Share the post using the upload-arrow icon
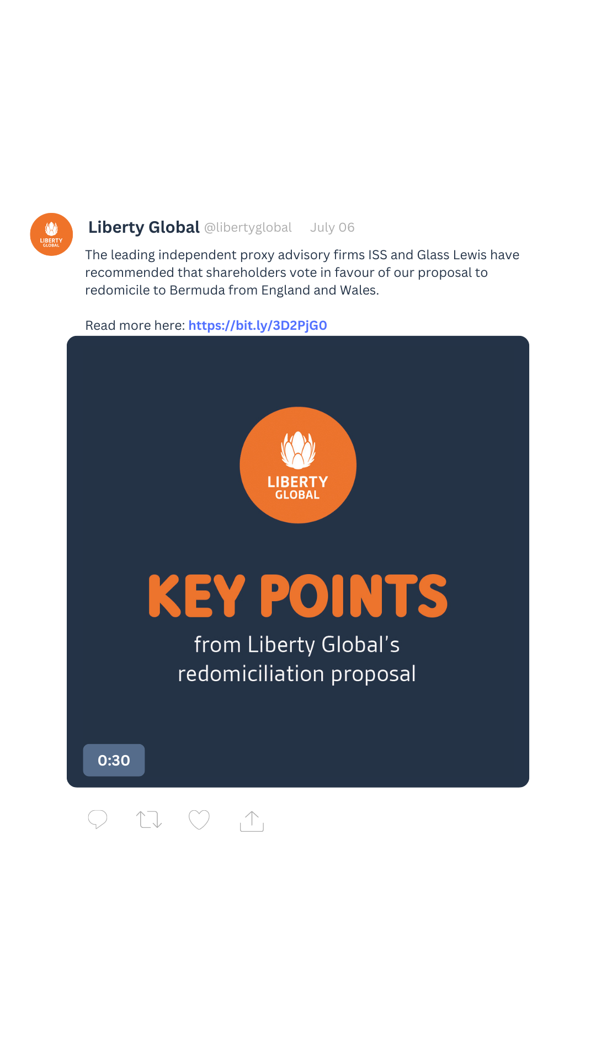 (x=252, y=821)
